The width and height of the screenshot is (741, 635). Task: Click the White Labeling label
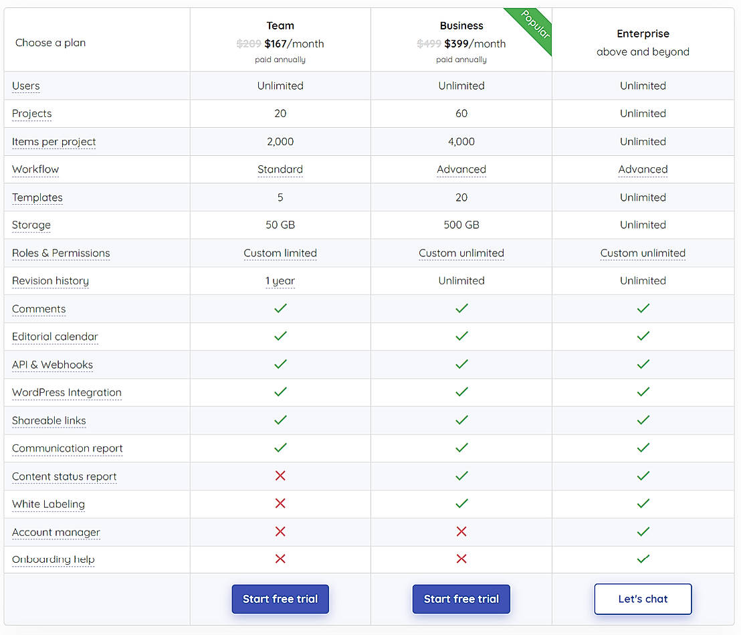(49, 504)
